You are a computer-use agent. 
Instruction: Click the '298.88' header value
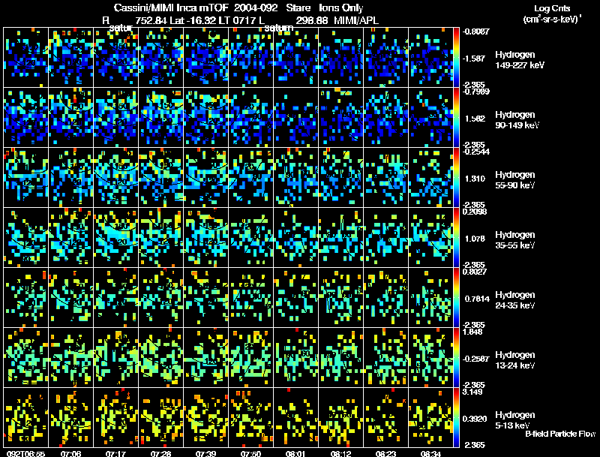click(x=312, y=21)
